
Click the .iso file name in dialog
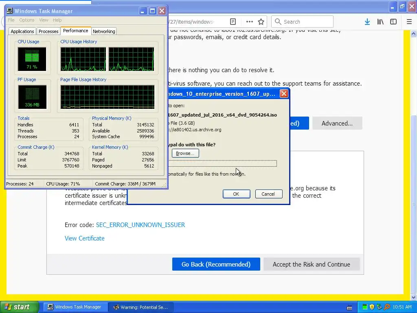point(223,115)
